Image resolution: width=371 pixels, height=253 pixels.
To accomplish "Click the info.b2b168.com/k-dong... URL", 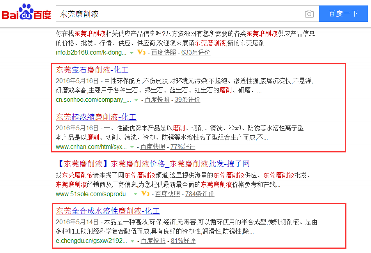I will pyautogui.click(x=91, y=53).
